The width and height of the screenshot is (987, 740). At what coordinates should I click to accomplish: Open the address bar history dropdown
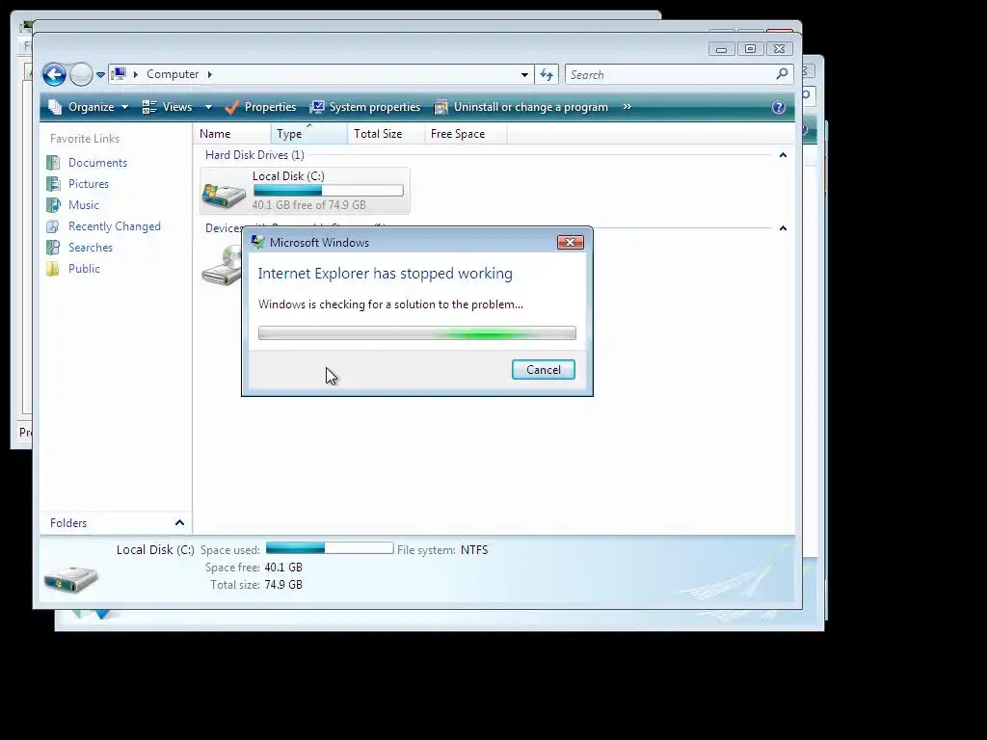[x=524, y=75]
